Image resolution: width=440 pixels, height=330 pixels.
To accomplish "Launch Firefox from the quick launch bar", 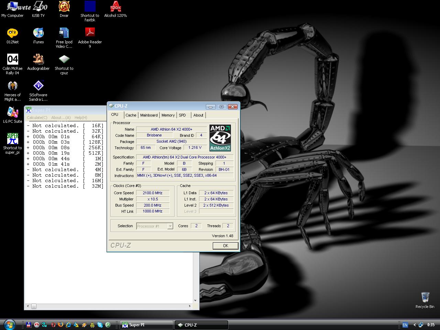I will click(x=61, y=324).
